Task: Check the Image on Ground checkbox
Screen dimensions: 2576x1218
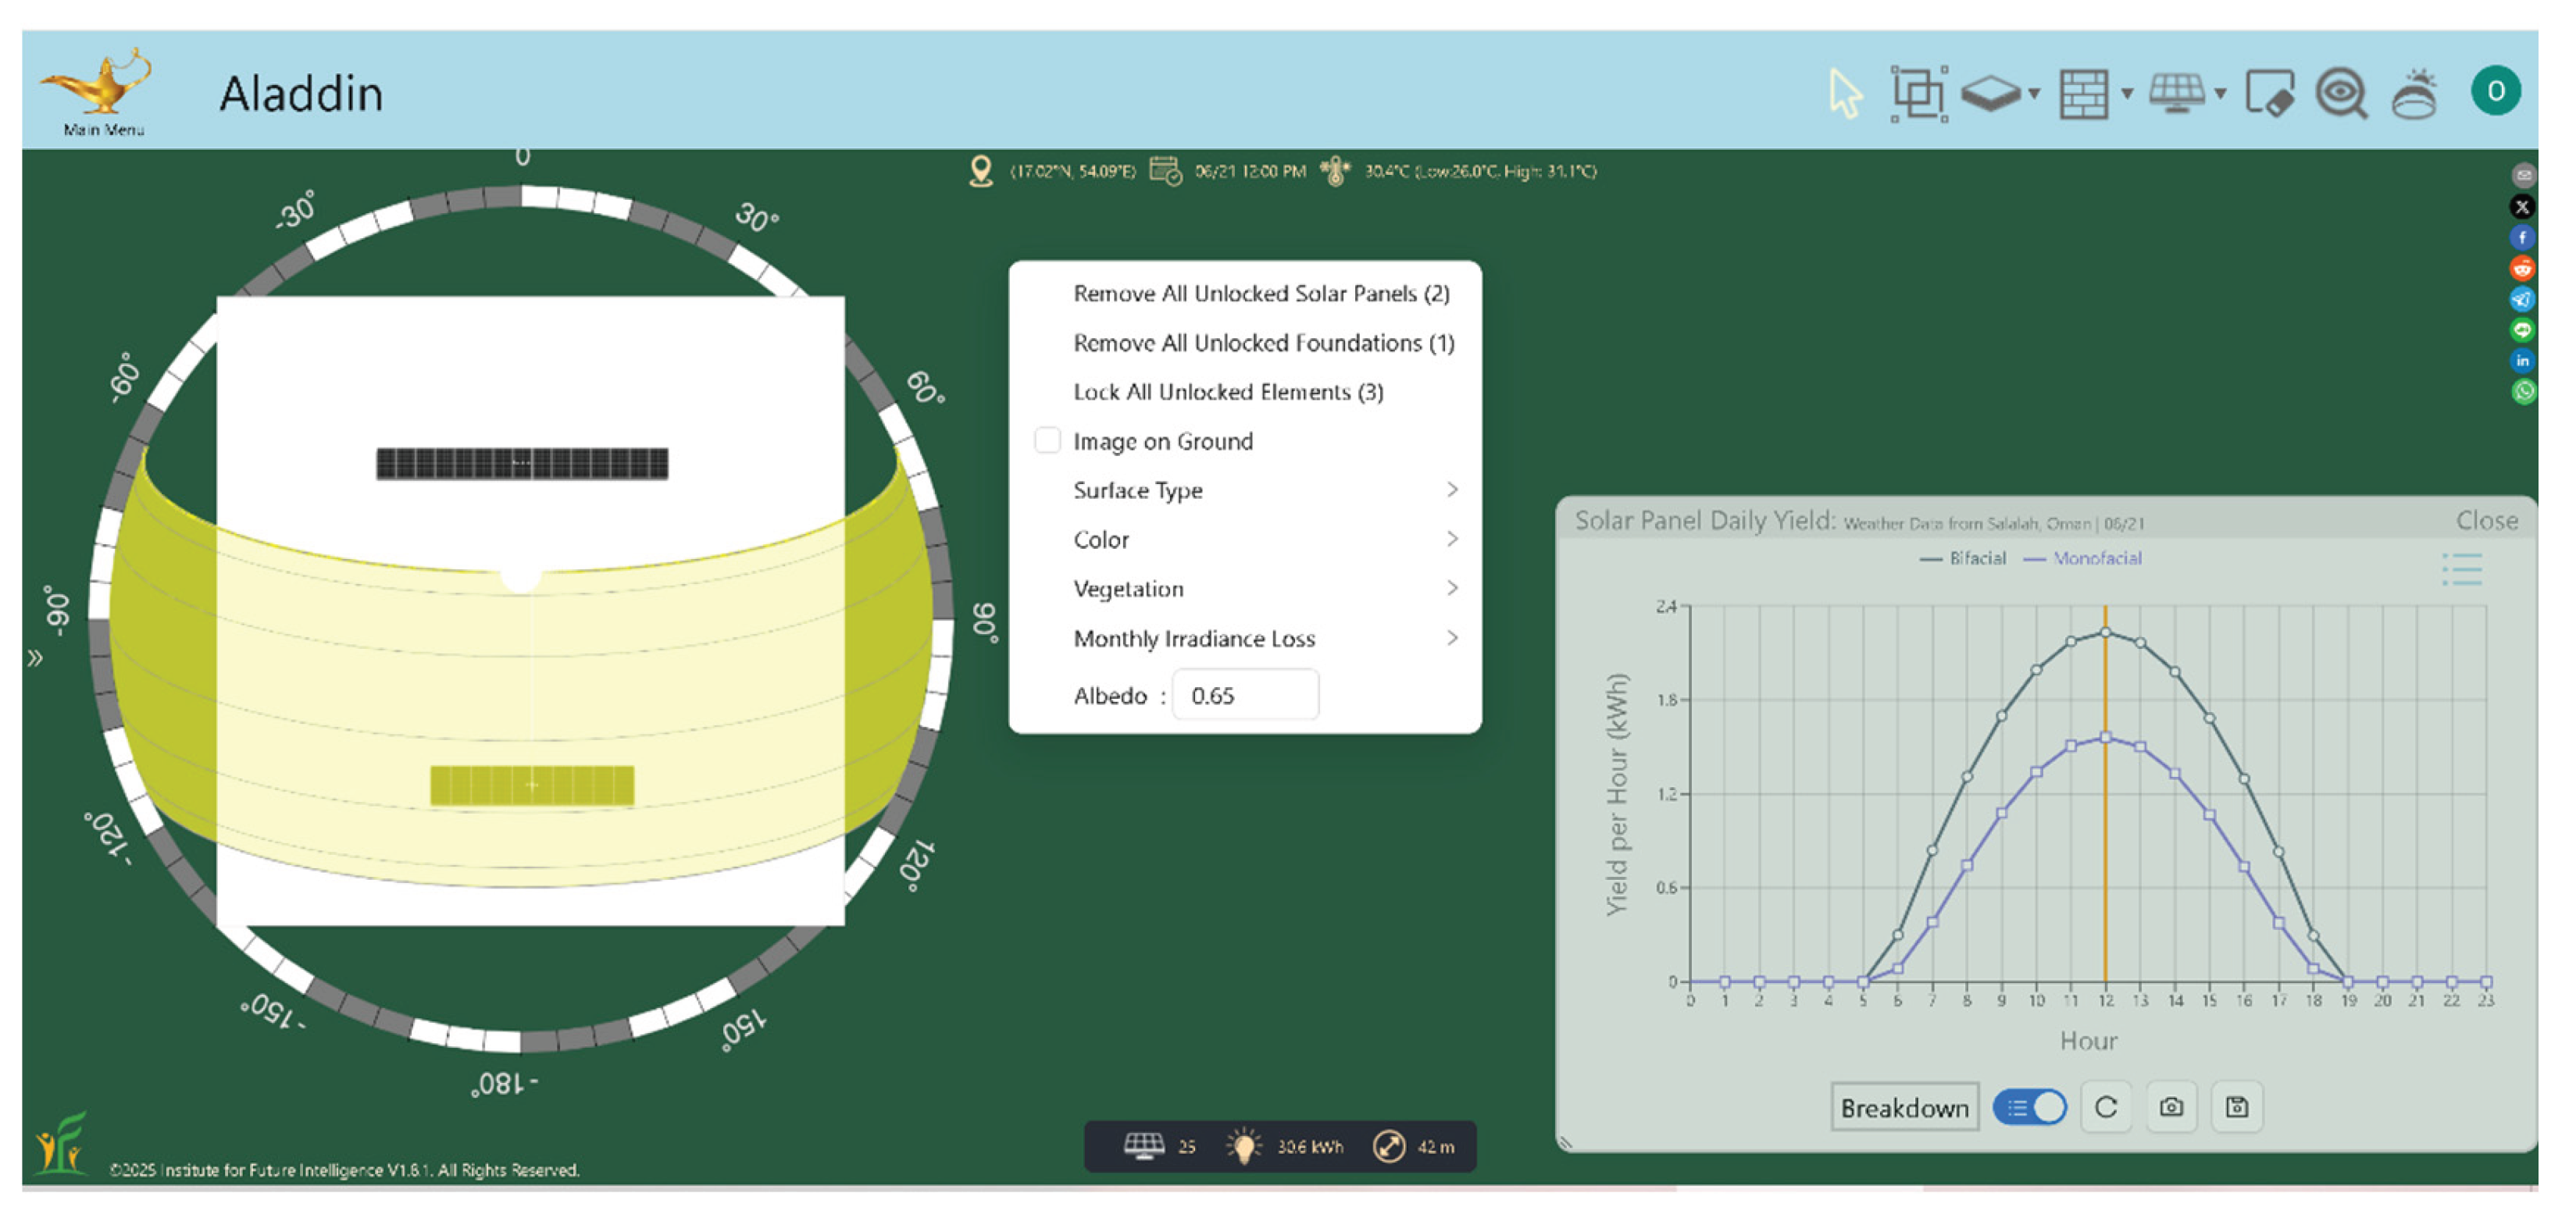Action: (1047, 440)
